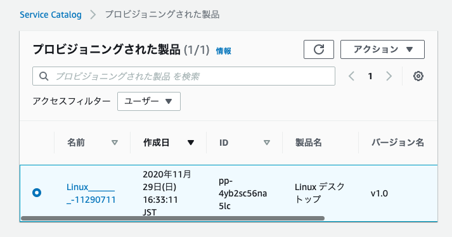This screenshot has width=452, height=237.
Task: Click the search magnifier icon
Action: (44, 76)
